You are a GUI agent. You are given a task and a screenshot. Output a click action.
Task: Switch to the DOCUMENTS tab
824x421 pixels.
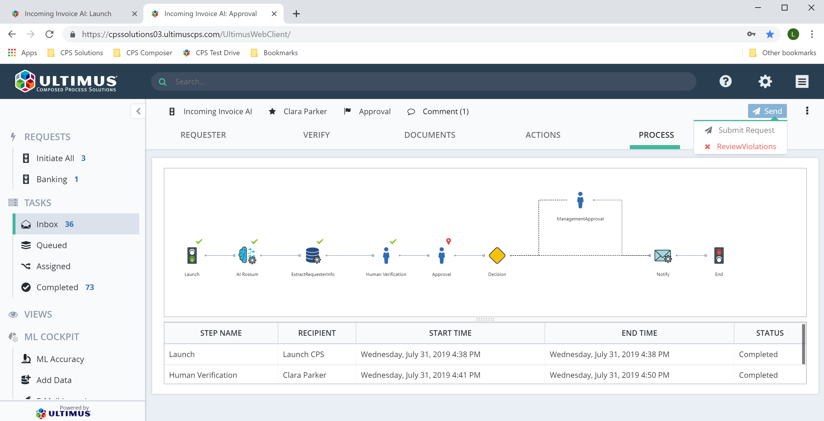[430, 135]
